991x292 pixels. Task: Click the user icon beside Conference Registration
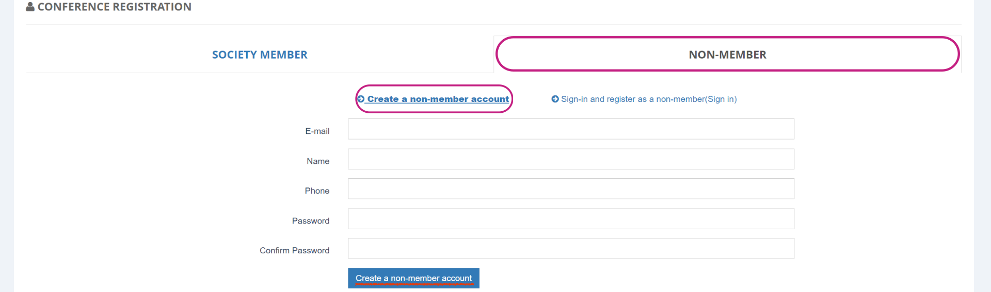tap(30, 7)
